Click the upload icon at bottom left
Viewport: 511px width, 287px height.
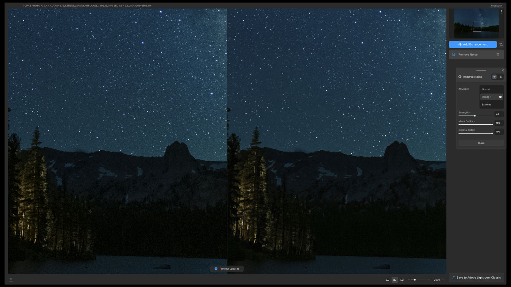click(11, 280)
